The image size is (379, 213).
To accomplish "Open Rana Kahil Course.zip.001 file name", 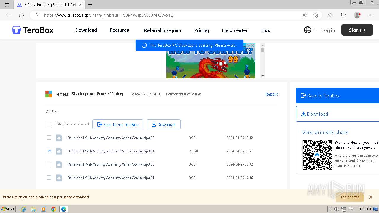I will pyautogui.click(x=111, y=178).
